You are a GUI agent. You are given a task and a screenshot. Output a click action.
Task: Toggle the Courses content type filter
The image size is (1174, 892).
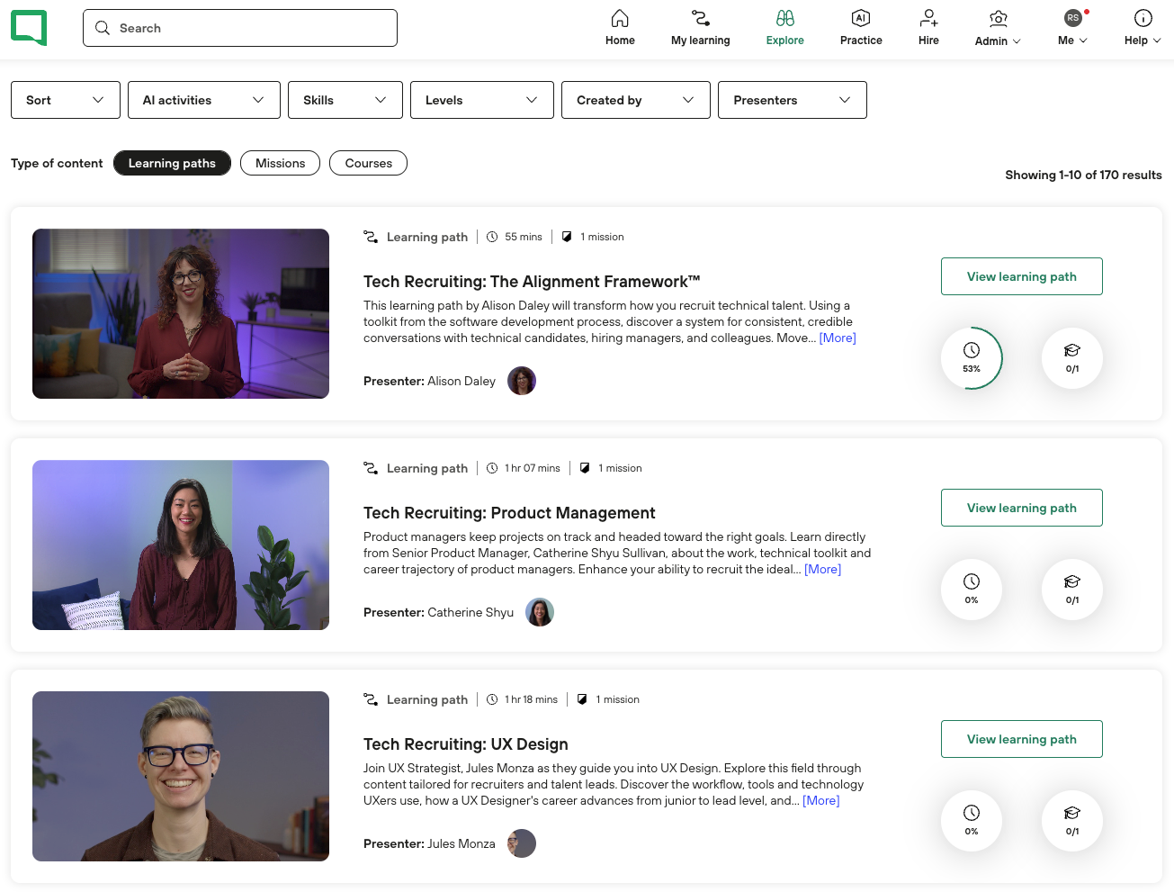click(368, 163)
